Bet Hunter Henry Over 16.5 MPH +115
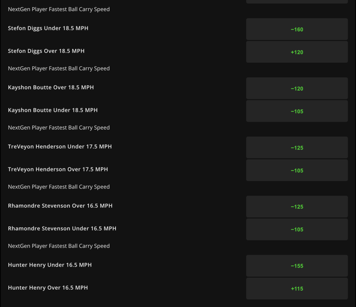 [297, 288]
